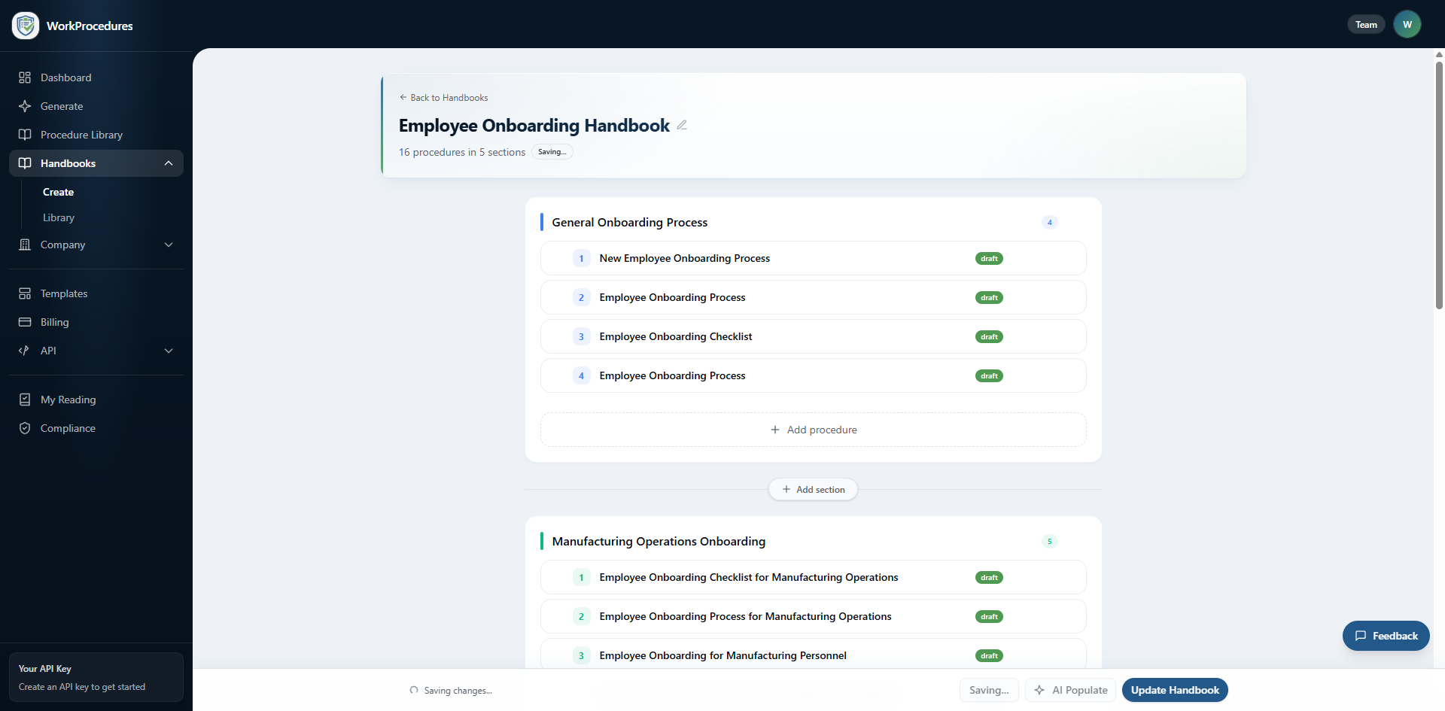Select Employee Onboarding Checklist for Manufacturing Operations

point(814,577)
